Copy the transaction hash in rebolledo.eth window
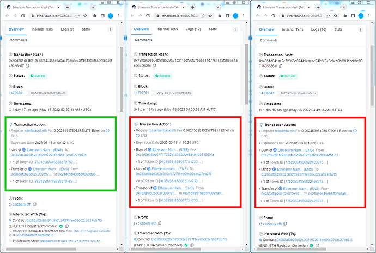This screenshot has width=376, height=253. [x=281, y=66]
